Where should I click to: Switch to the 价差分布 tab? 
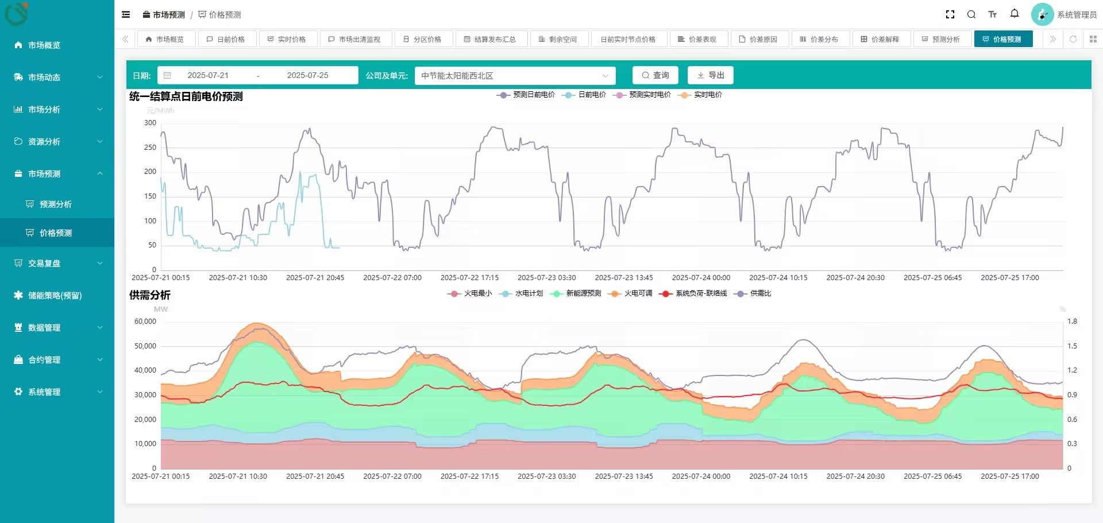(819, 39)
